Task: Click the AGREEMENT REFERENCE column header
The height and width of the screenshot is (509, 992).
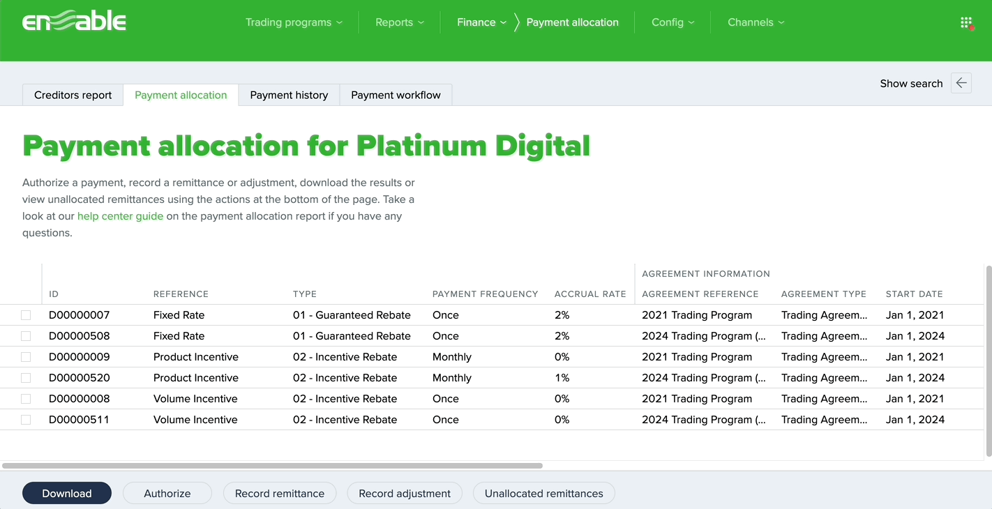Action: tap(700, 294)
